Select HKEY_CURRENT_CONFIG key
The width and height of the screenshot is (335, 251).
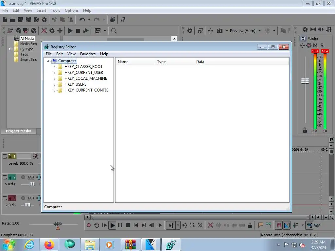click(86, 90)
